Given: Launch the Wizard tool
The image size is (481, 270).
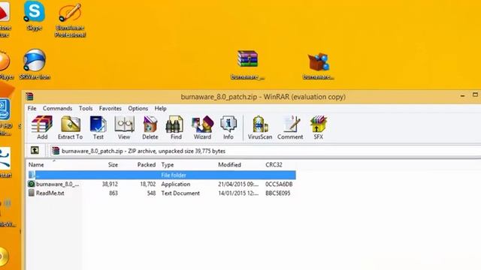Looking at the screenshot, I should (202, 127).
